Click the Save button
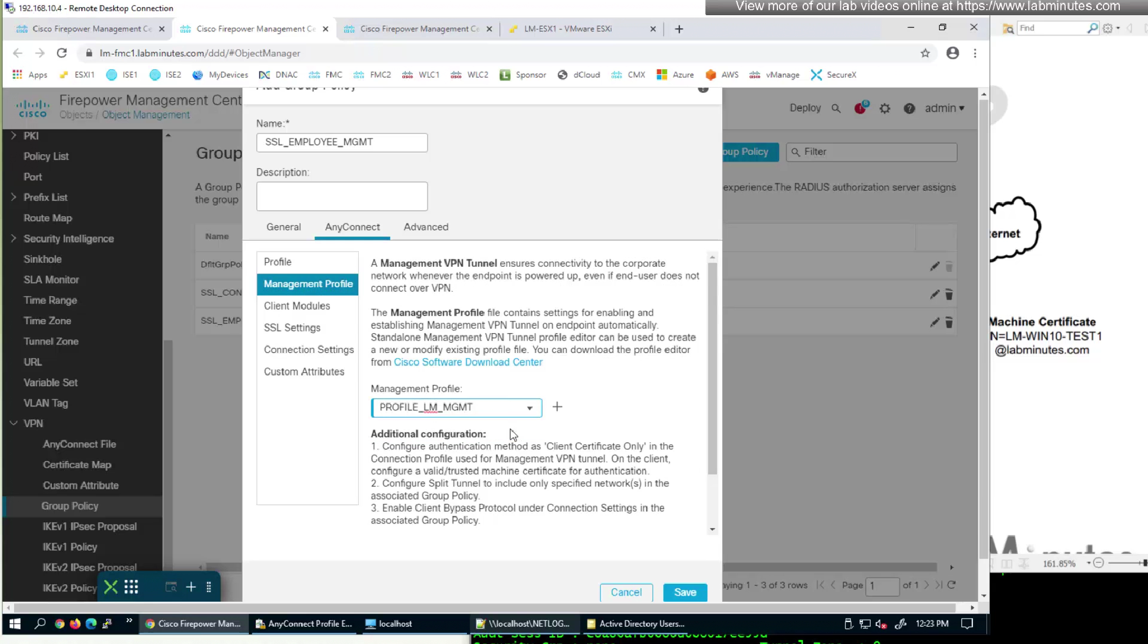Screen dimensions: 1148x644 [x=685, y=592]
